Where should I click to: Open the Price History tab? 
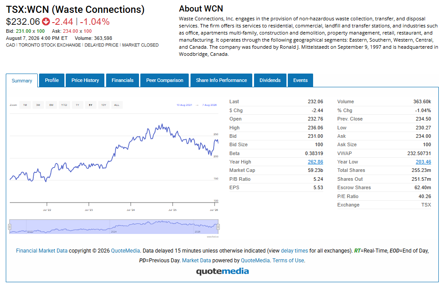[85, 80]
